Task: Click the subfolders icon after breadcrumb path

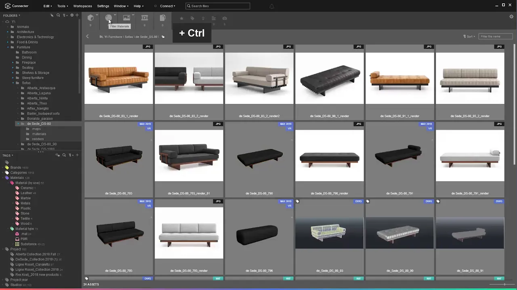Action: pos(163,37)
